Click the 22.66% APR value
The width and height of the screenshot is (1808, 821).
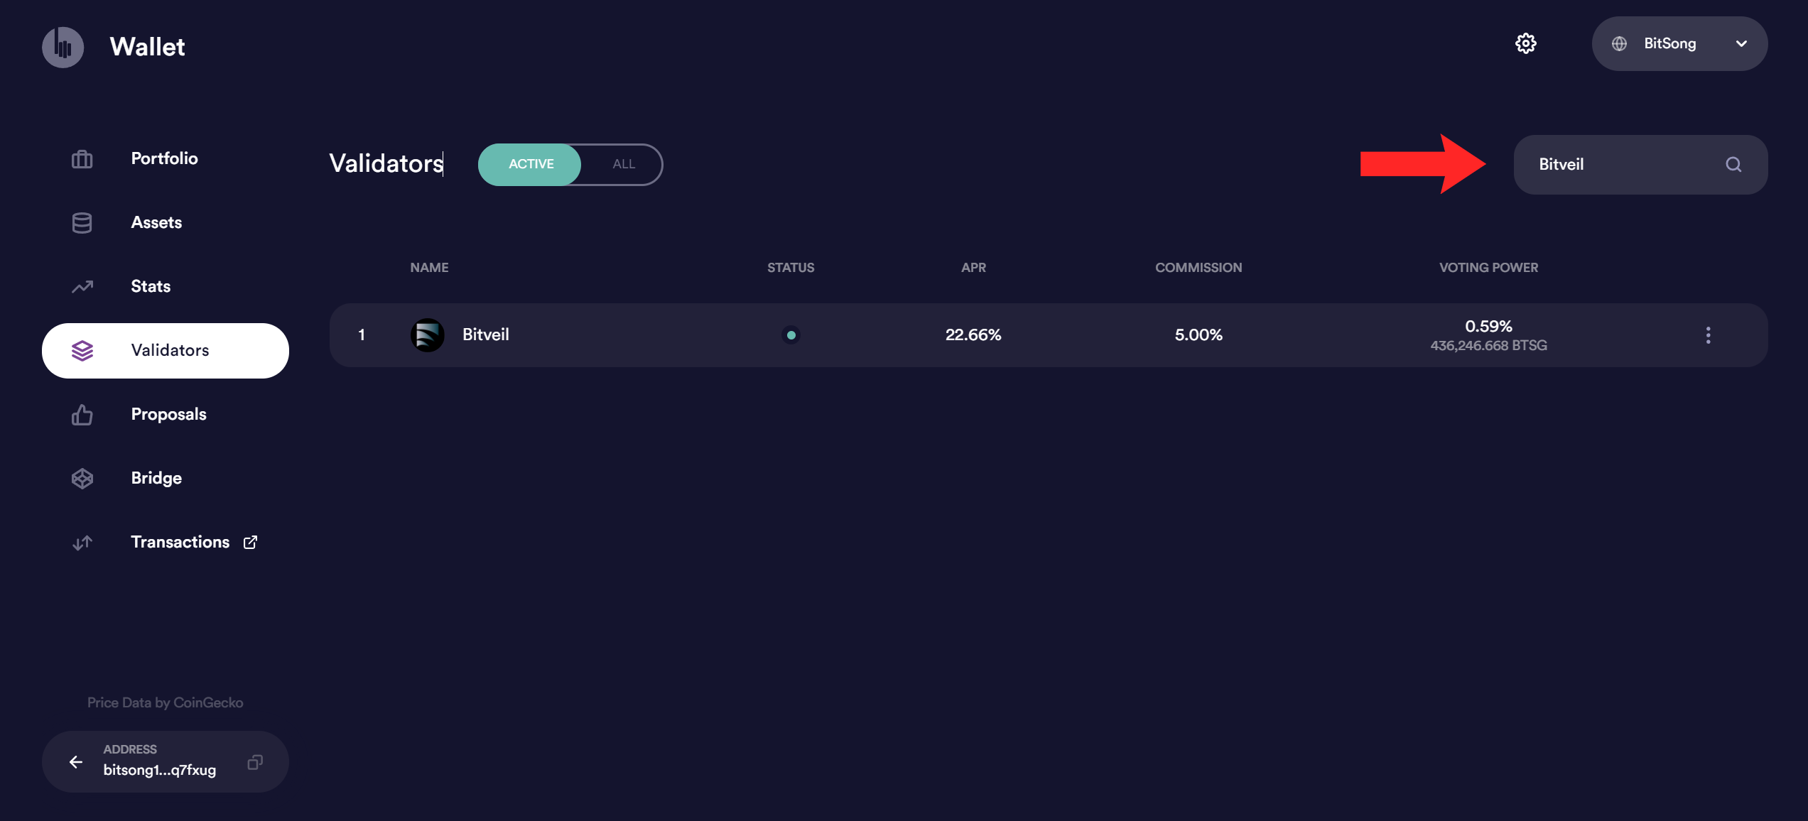click(x=973, y=335)
